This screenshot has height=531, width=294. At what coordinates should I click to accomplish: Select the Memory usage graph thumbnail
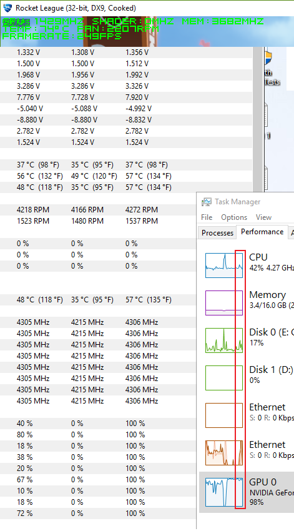(x=224, y=303)
